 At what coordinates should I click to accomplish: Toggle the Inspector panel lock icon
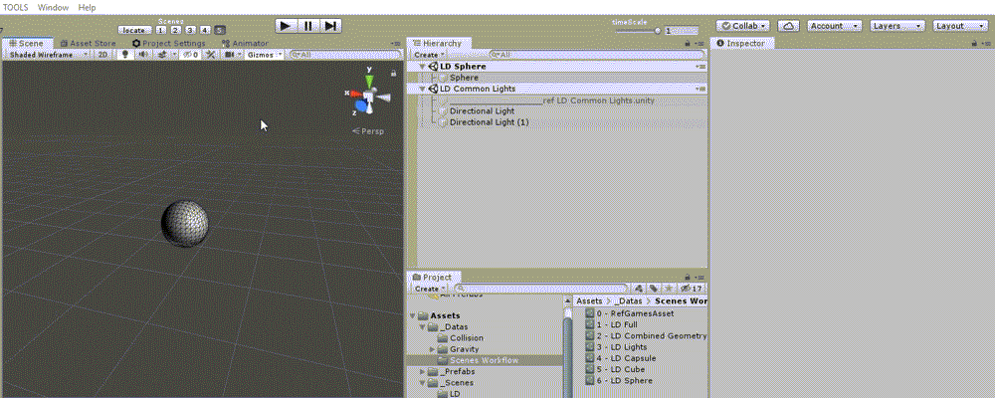[975, 43]
